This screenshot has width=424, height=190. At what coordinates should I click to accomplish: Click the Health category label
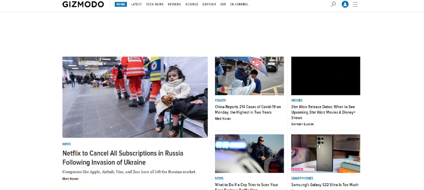coord(220,100)
